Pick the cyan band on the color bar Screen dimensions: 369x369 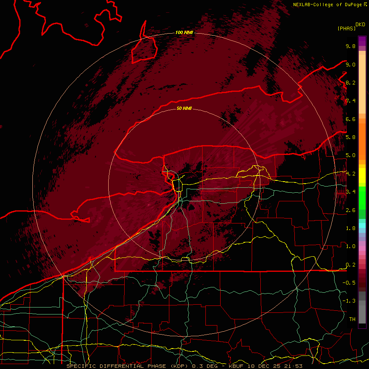click(x=362, y=225)
